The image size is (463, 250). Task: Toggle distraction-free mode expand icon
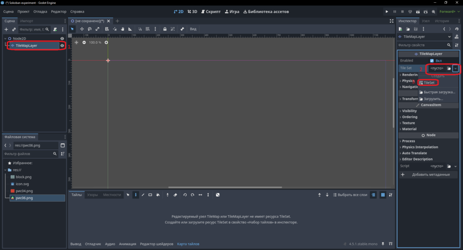point(392,21)
